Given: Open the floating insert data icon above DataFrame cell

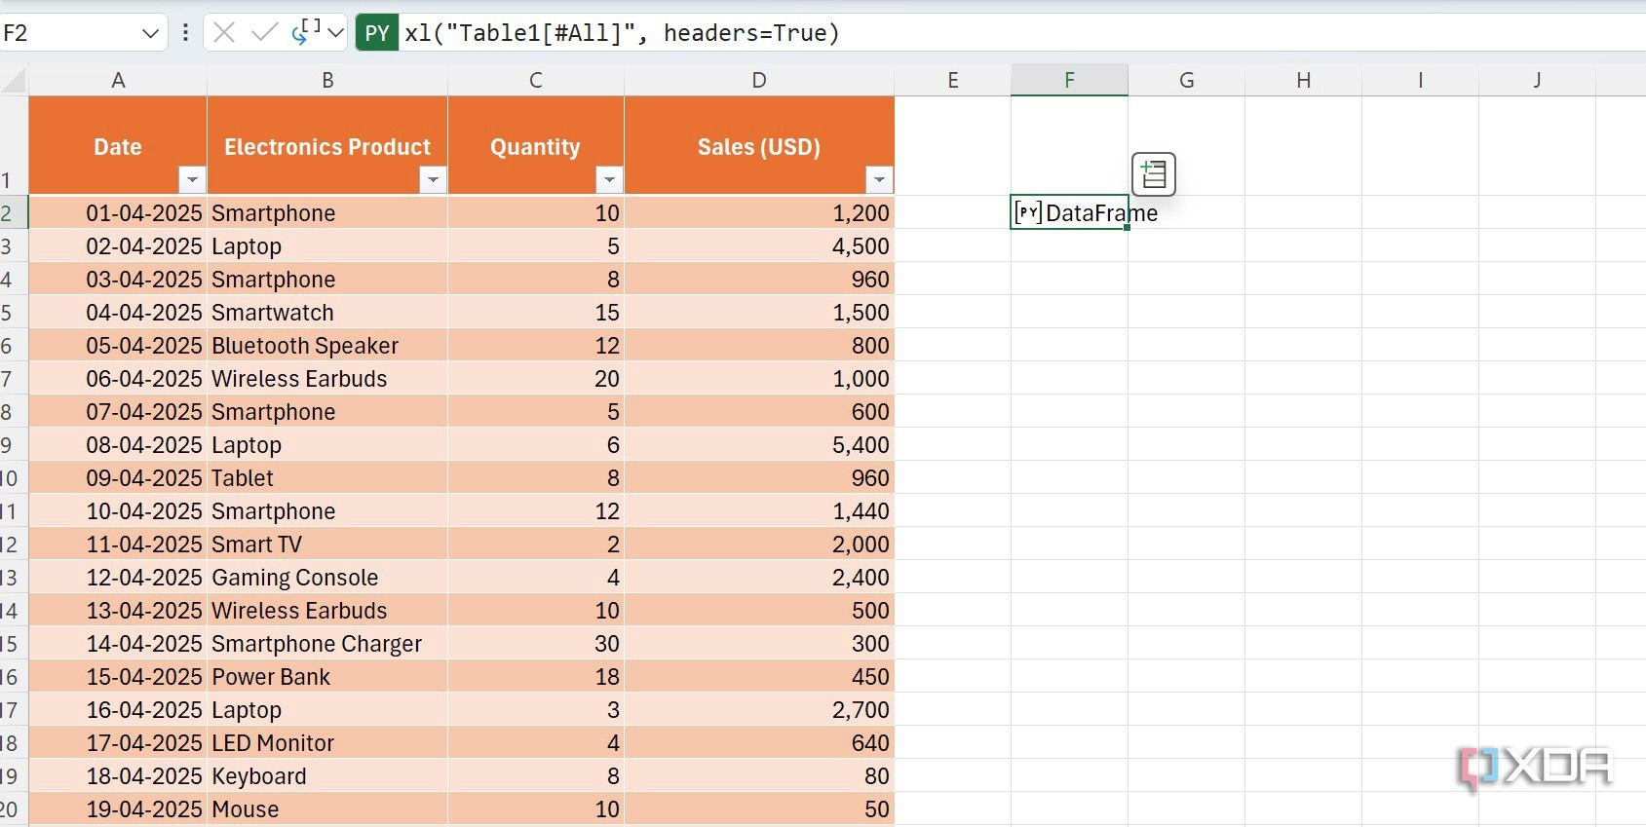Looking at the screenshot, I should click(1154, 174).
